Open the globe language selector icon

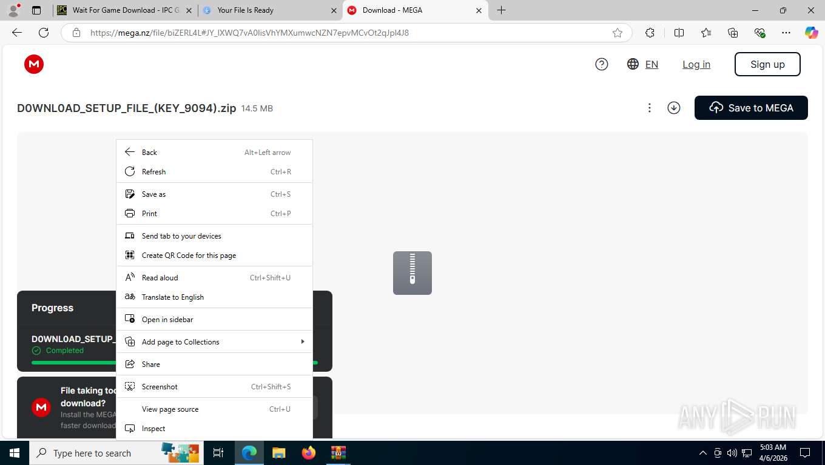(x=633, y=64)
